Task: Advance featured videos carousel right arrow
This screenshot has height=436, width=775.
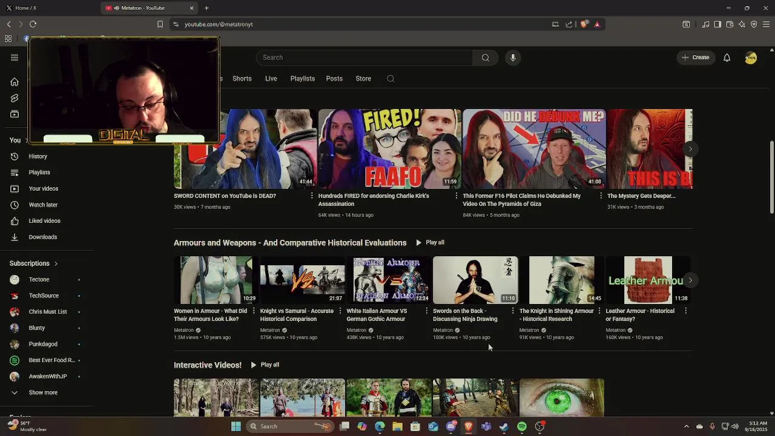Action: click(x=690, y=149)
